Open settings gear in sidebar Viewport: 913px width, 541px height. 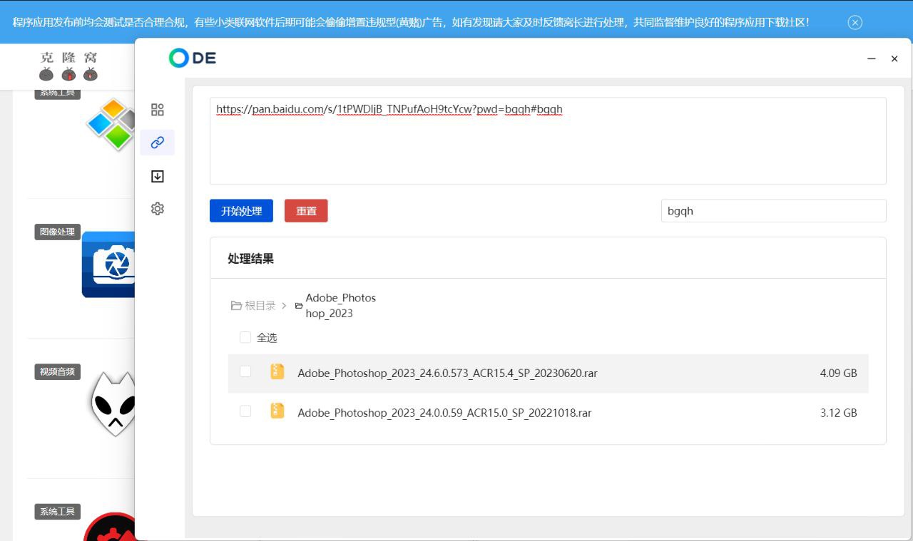[158, 209]
